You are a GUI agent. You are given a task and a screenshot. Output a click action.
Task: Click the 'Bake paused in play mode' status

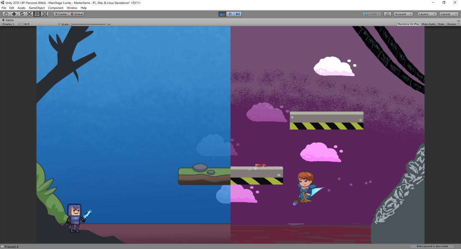point(432,246)
